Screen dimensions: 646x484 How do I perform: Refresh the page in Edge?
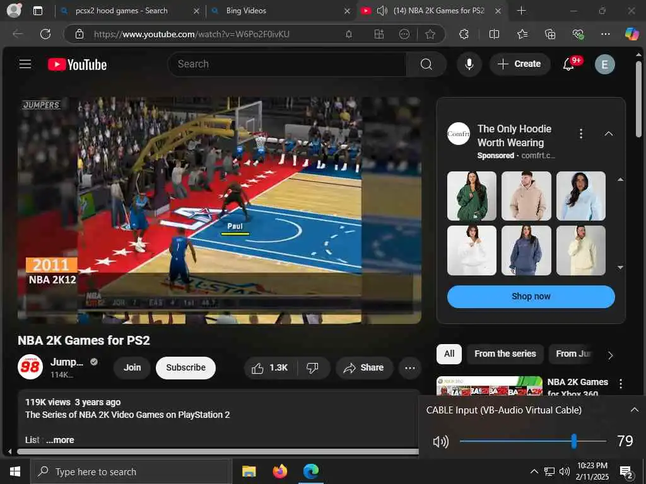point(45,34)
